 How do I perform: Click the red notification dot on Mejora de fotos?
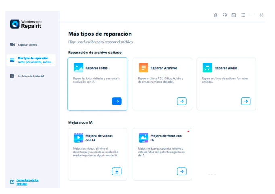click(188, 131)
